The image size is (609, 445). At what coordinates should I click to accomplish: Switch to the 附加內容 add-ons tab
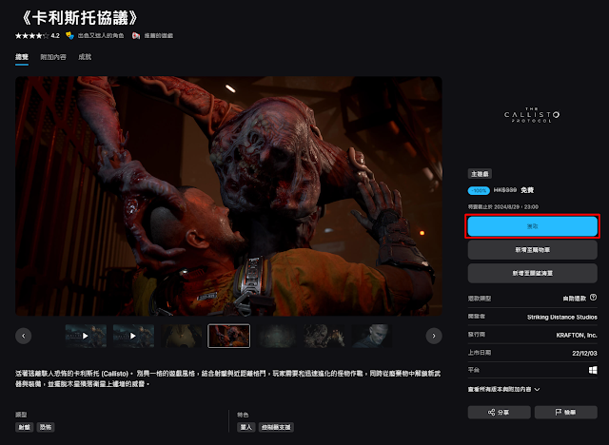(53, 57)
